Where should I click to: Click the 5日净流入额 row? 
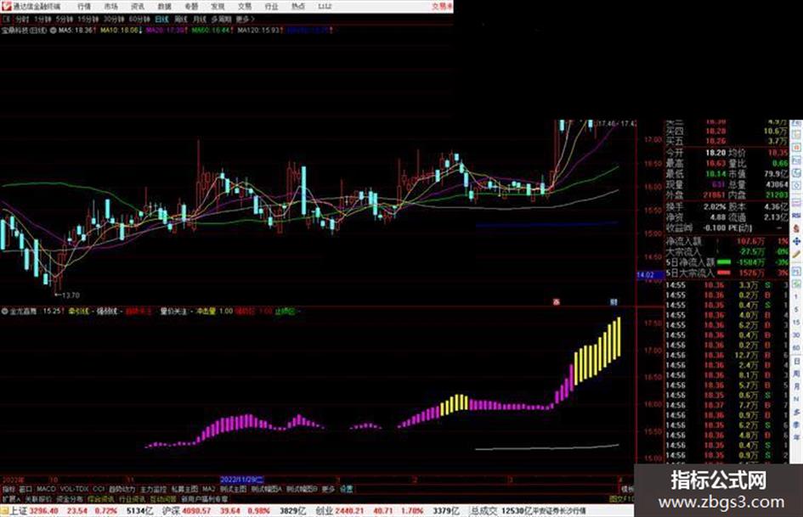click(x=727, y=262)
